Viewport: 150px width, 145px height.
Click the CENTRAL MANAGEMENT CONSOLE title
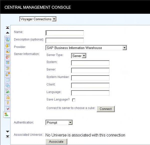coord(38,7)
